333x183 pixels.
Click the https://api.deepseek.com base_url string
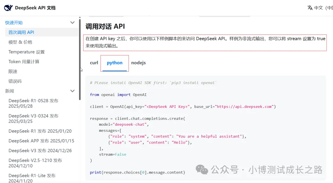(x=244, y=107)
